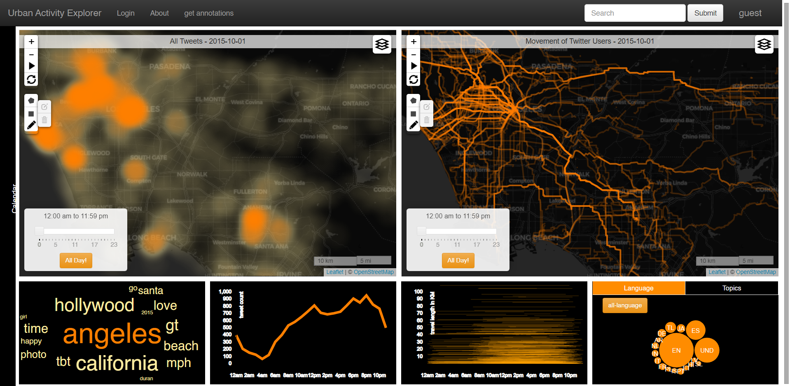Toggle the All Day! filter on the left map
The image size is (790, 386).
click(75, 260)
